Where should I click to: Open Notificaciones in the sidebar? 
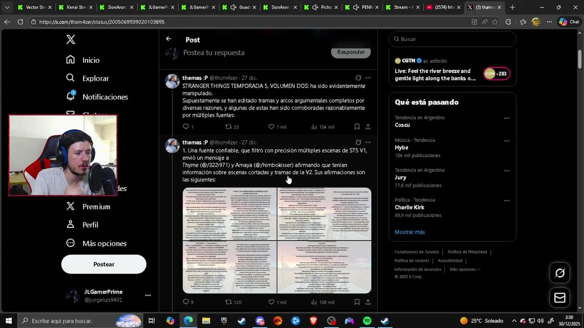pos(97,97)
